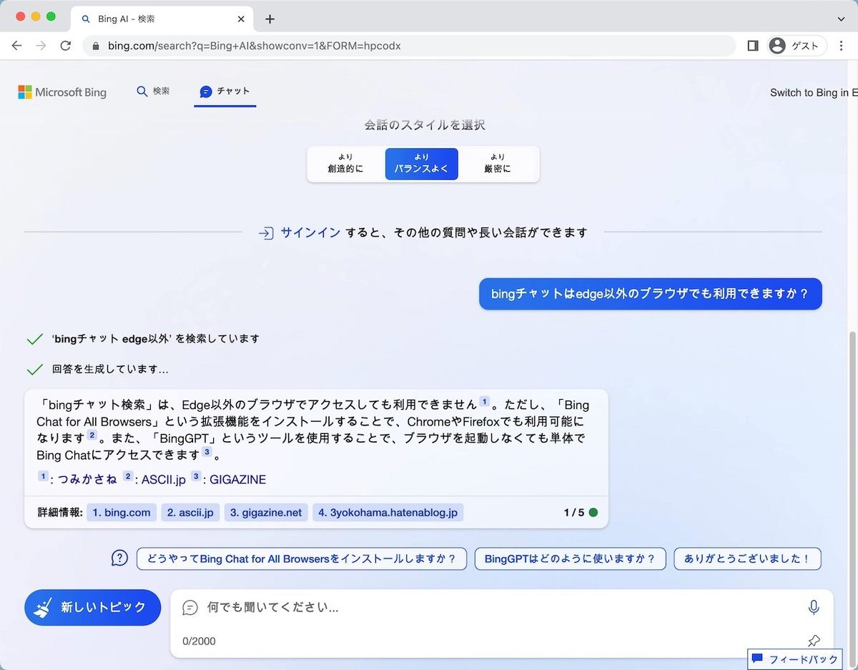Click the browser back arrow
The width and height of the screenshot is (858, 670).
coord(16,46)
